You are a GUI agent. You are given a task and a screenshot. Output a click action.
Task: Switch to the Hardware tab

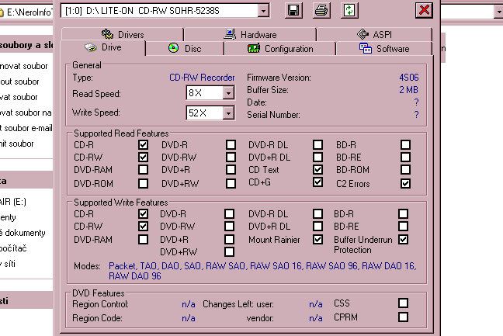pyautogui.click(x=250, y=34)
